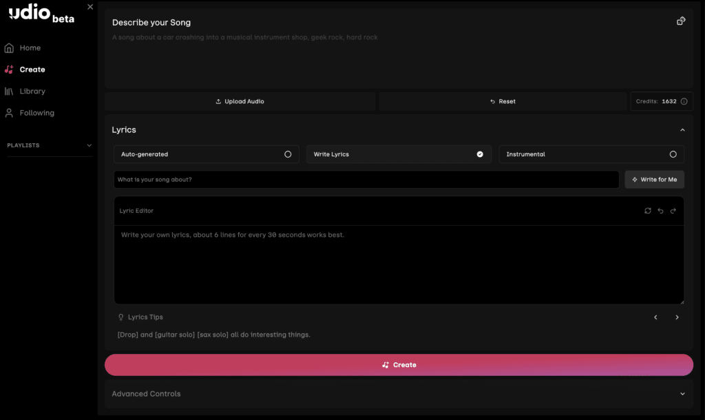Click the Udio beta logo

click(x=41, y=14)
